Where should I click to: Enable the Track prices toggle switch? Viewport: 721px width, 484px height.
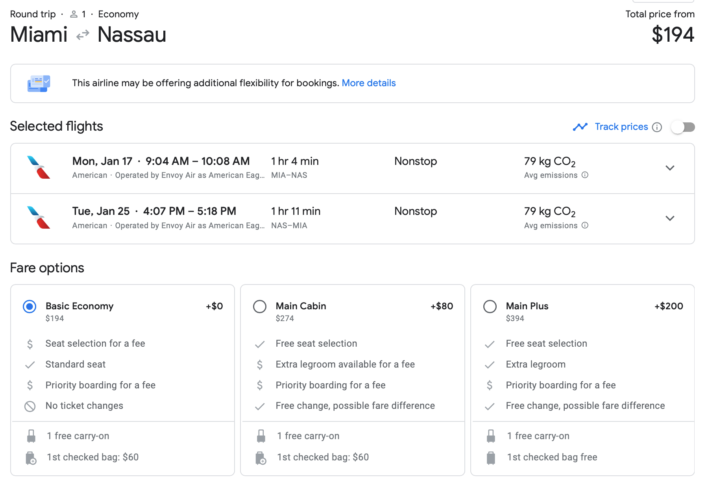(x=683, y=127)
